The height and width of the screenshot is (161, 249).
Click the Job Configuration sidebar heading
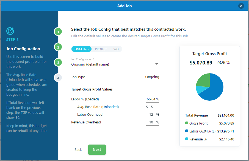coord(23,49)
